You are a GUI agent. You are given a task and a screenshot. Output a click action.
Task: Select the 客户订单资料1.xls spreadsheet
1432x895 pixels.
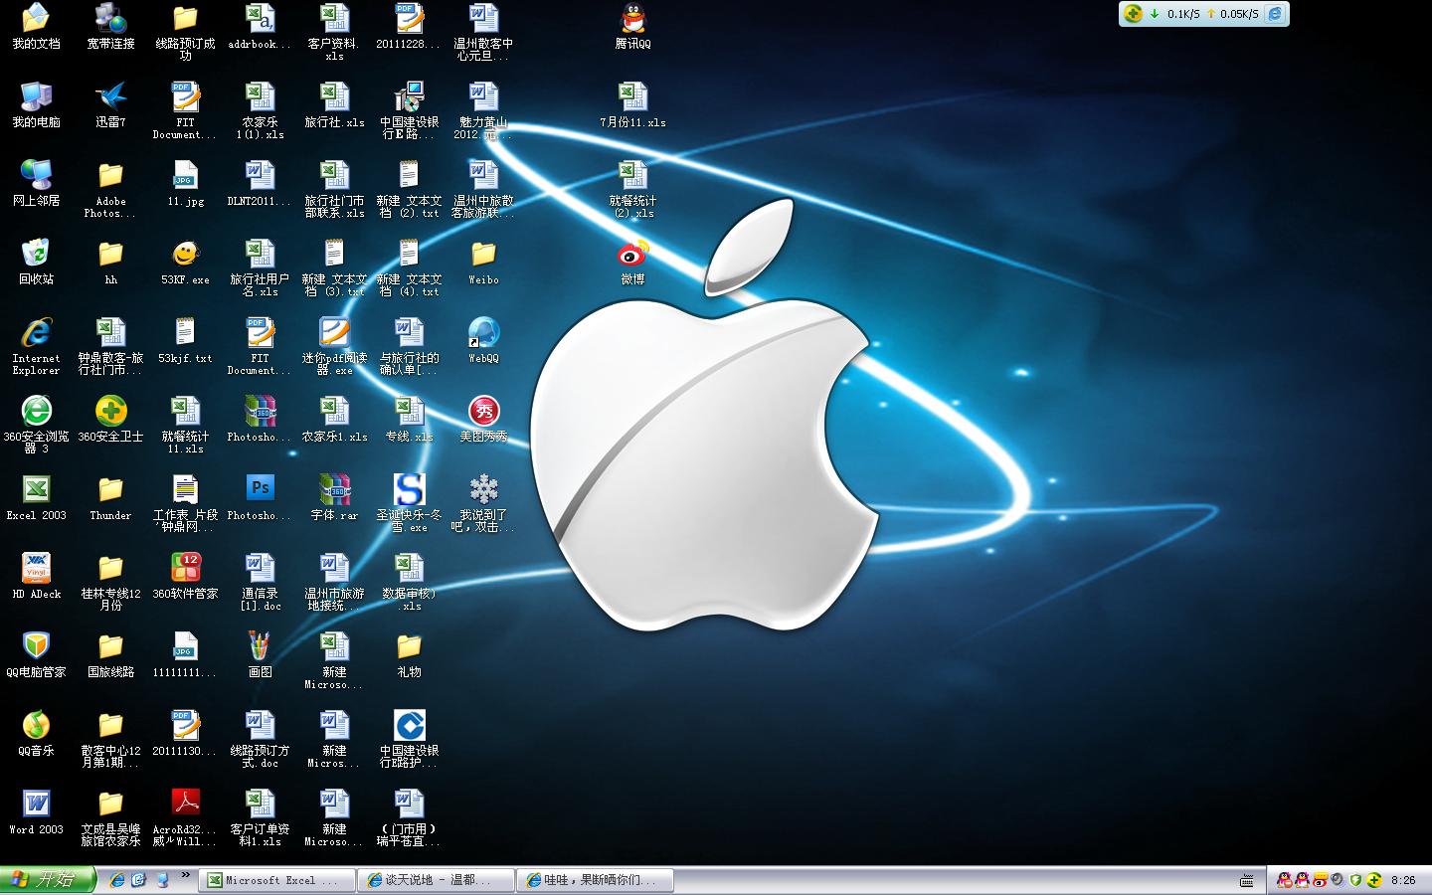[x=260, y=817]
